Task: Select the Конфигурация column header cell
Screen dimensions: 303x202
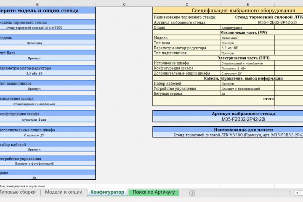Action: [x=247, y=28]
